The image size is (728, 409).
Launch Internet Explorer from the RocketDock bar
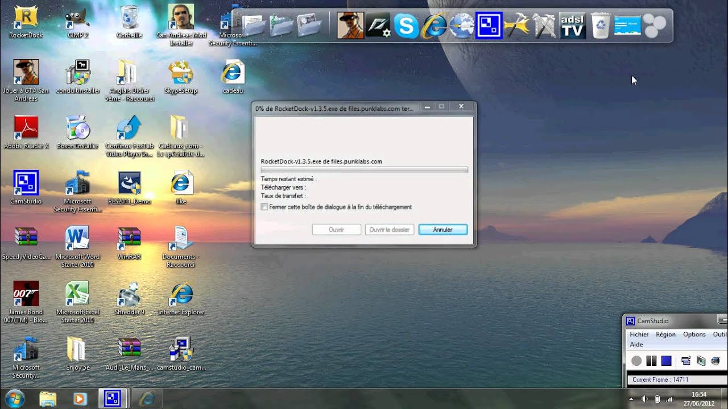(434, 26)
